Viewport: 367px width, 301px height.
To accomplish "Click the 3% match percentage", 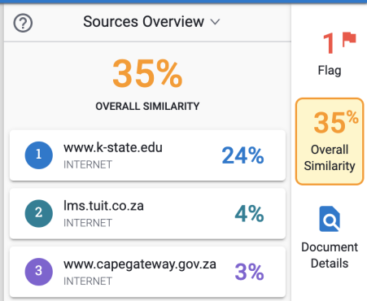I will pyautogui.click(x=249, y=272).
